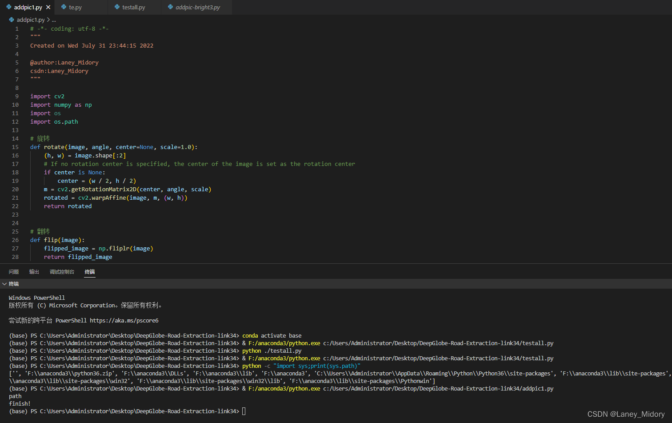Click the long rotation-center comment on line 17
This screenshot has height=423, width=672.
pyautogui.click(x=200, y=164)
